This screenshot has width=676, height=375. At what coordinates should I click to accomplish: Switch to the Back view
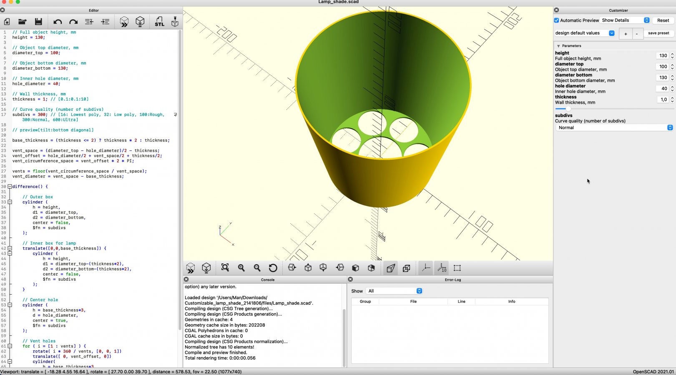pos(371,268)
